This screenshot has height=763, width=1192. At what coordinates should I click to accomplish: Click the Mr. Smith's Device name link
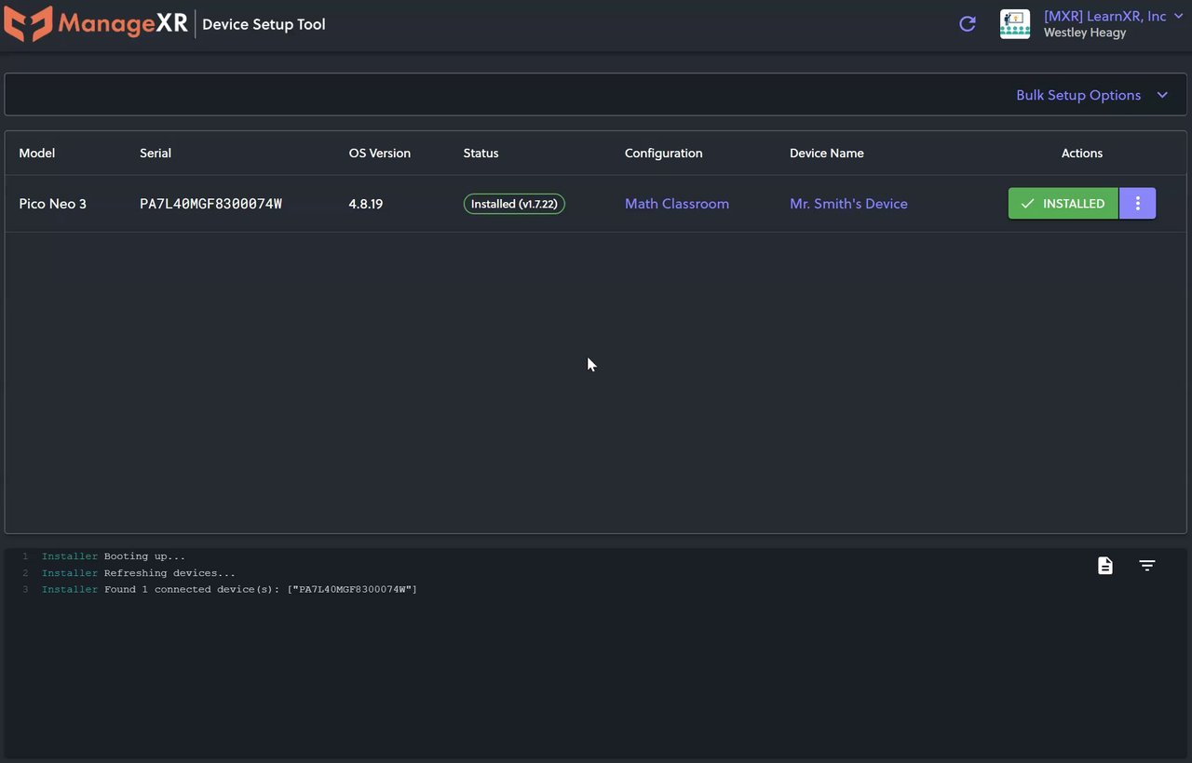click(x=848, y=204)
